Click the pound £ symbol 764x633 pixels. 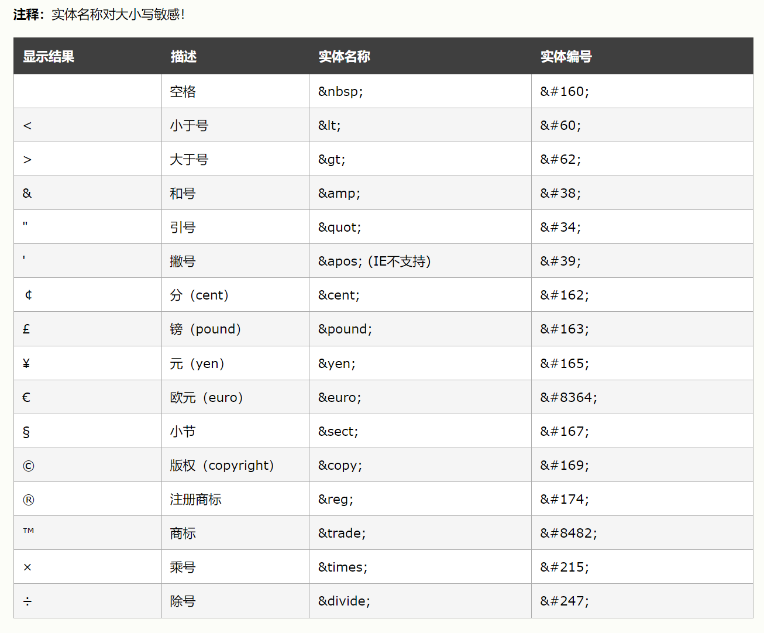coord(26,329)
